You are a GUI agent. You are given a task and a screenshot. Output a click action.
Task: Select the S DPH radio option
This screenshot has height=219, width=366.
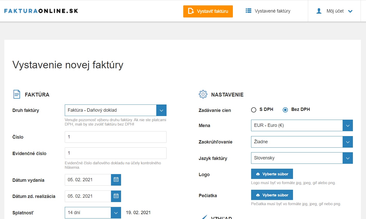point(254,110)
